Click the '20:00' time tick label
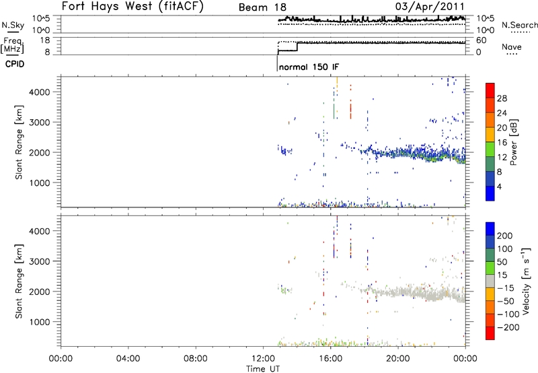This screenshot has height=373, width=538. [x=397, y=359]
